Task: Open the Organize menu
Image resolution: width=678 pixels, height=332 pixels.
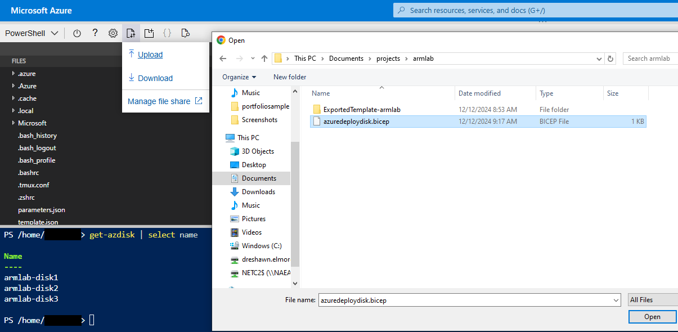Action: 239,77
